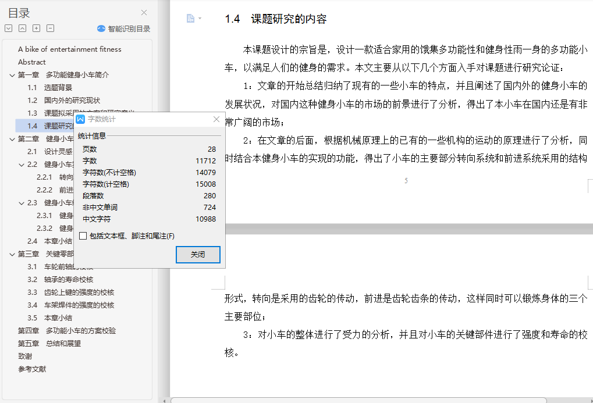Open dropdown arrow next to the section icon
The height and width of the screenshot is (403, 593).
pyautogui.click(x=200, y=18)
